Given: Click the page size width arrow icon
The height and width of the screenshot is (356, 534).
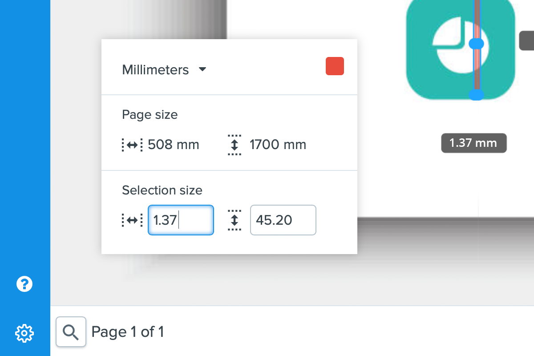Looking at the screenshot, I should tap(132, 145).
